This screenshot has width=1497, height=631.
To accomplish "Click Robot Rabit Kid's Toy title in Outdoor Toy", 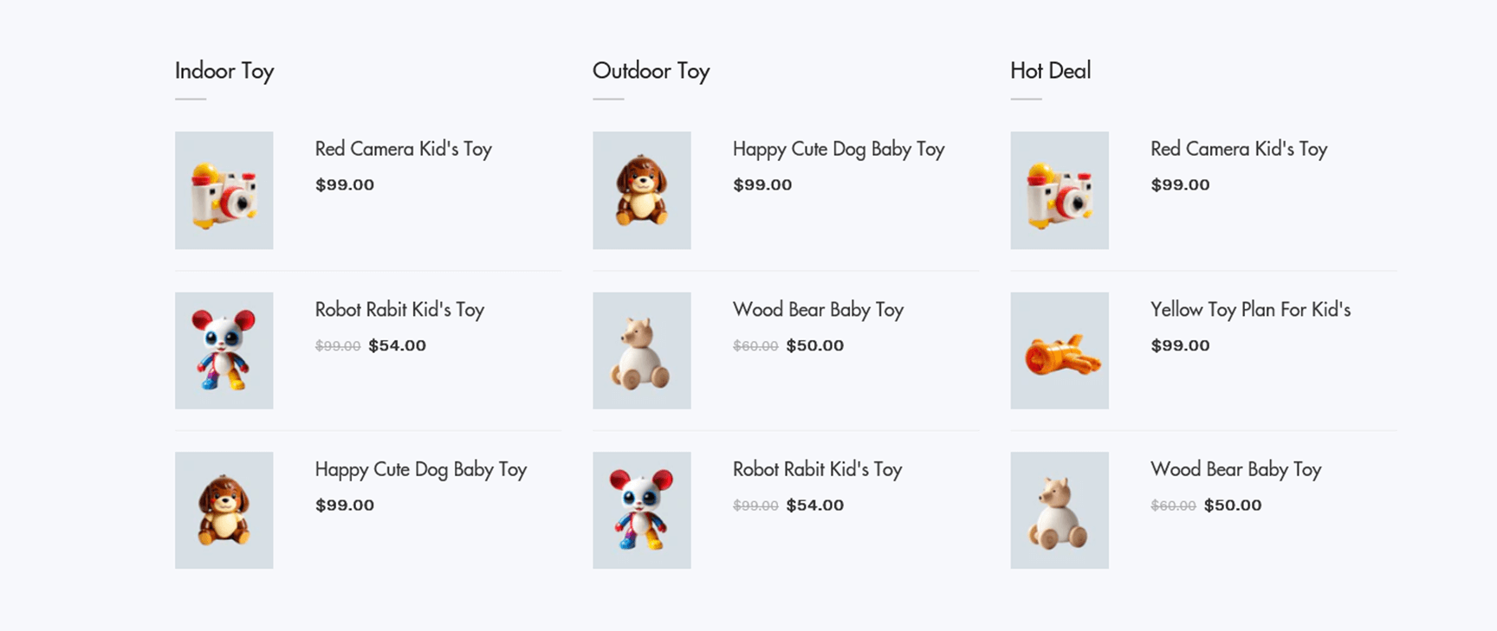I will pos(817,469).
